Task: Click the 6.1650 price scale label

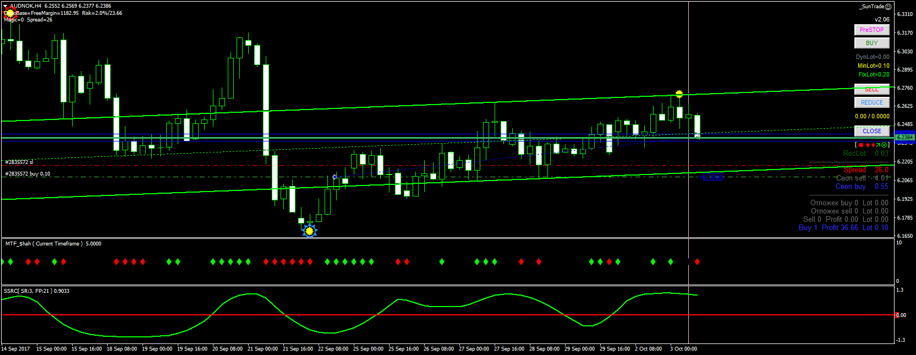Action: click(904, 236)
